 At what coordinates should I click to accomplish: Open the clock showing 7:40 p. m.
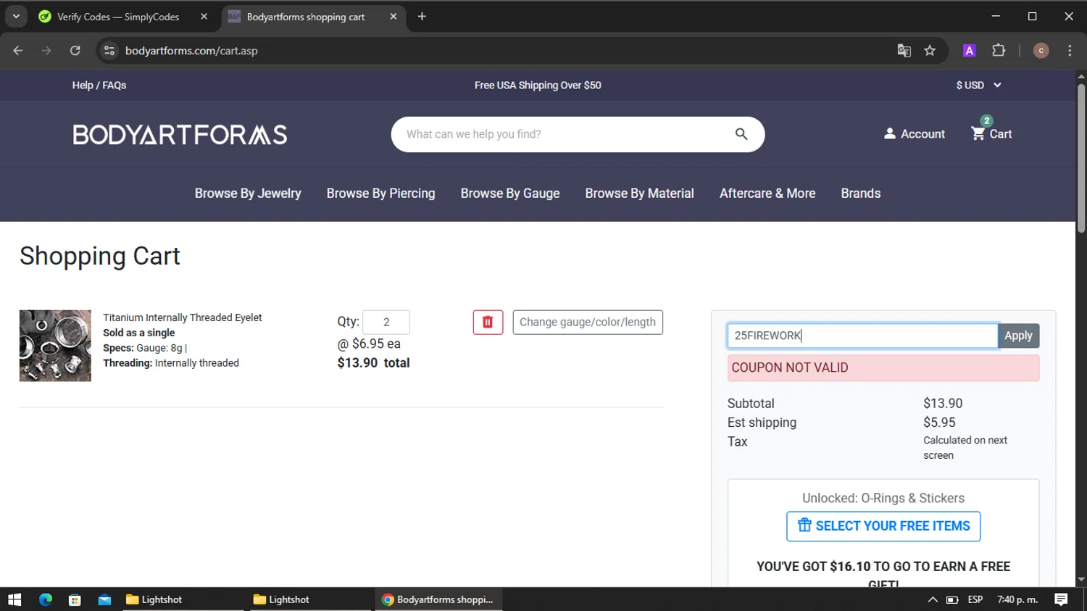coord(1017,599)
